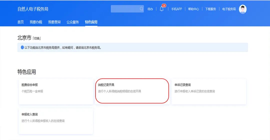Click the search magnifier icon
This screenshot has width=270, height=140.
click(141, 9)
